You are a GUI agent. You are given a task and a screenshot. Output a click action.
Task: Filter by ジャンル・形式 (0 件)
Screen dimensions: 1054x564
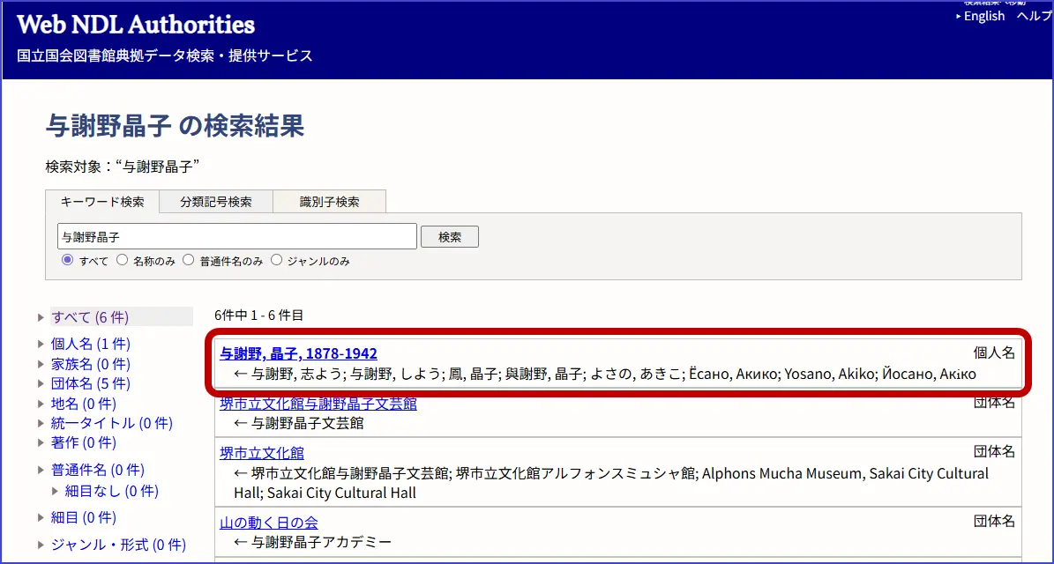118,545
